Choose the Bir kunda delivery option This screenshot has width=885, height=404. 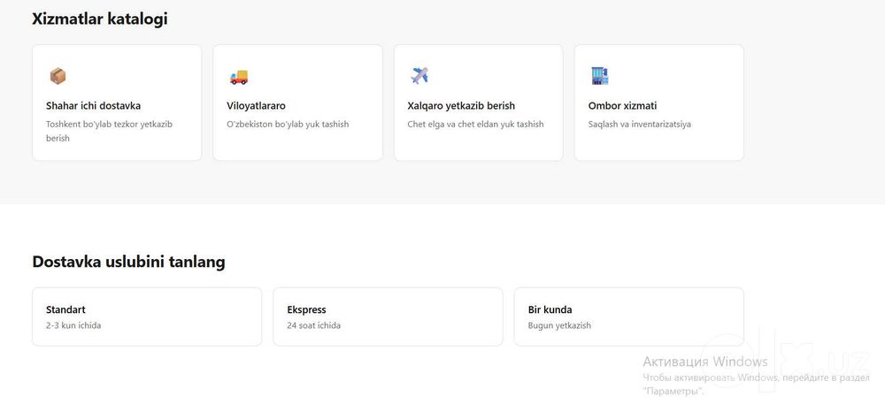point(628,316)
